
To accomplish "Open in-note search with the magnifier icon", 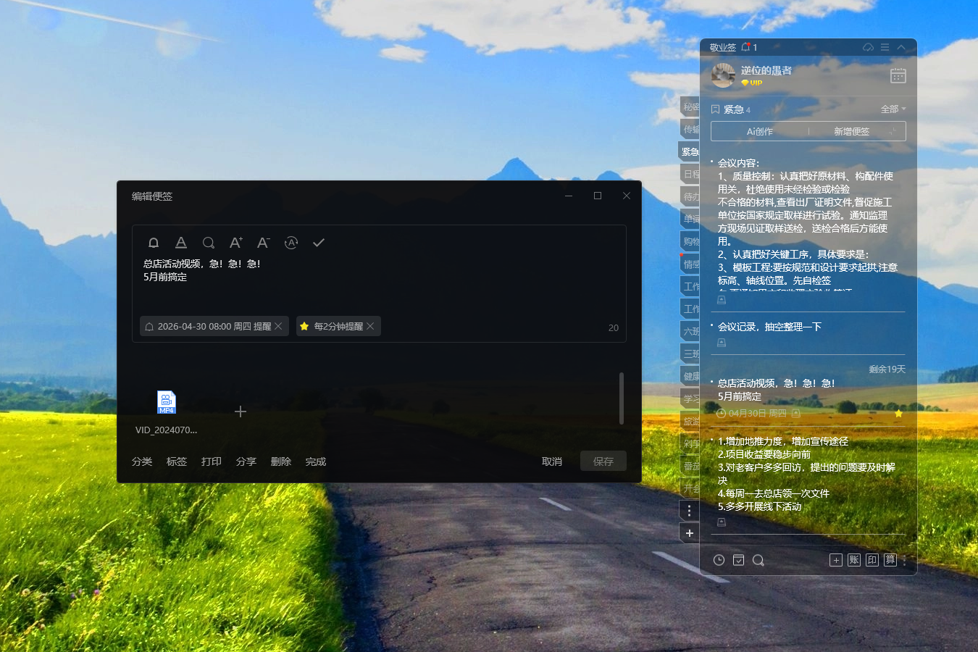I will 208,243.
